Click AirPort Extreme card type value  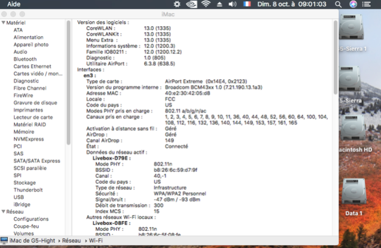click(x=206, y=81)
